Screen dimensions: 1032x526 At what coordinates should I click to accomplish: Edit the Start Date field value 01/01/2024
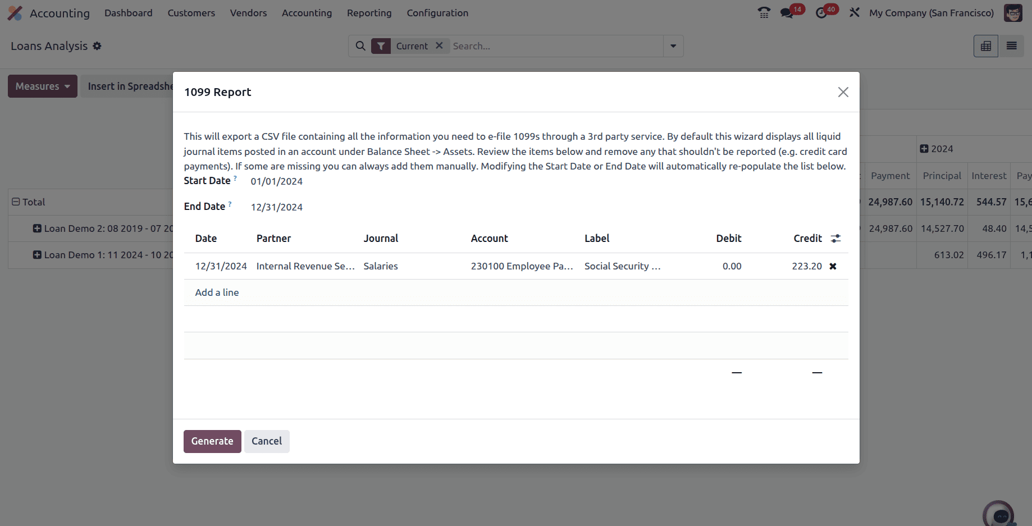[276, 181]
